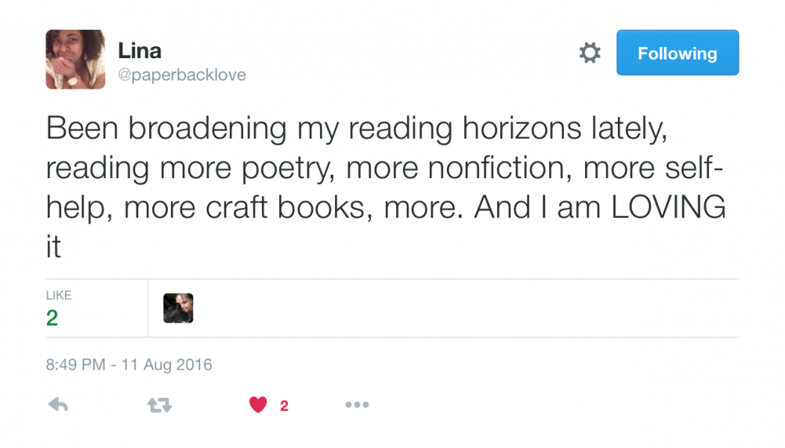Open the Lina display name link

(x=140, y=51)
